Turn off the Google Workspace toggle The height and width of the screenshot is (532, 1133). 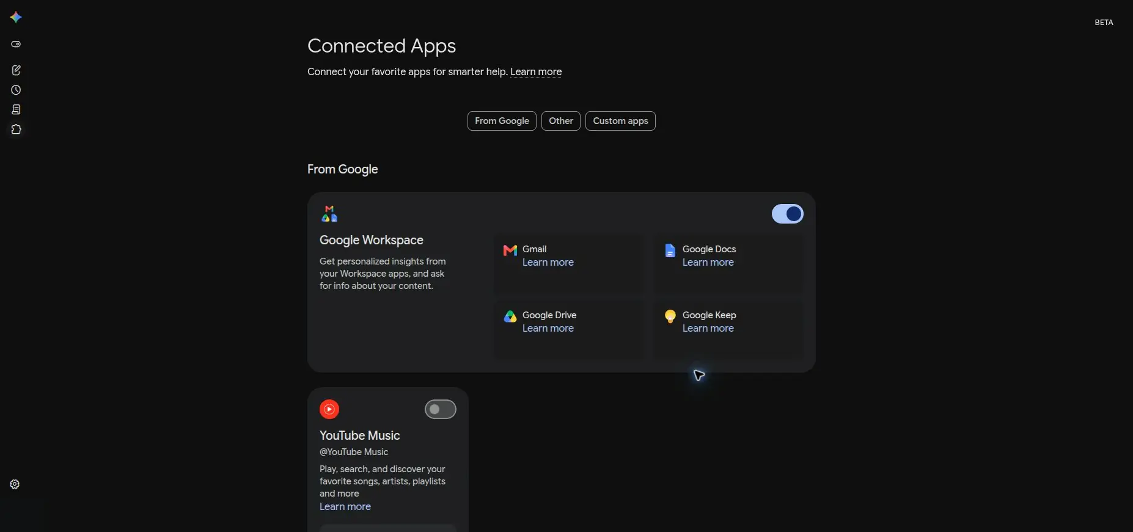click(x=788, y=214)
